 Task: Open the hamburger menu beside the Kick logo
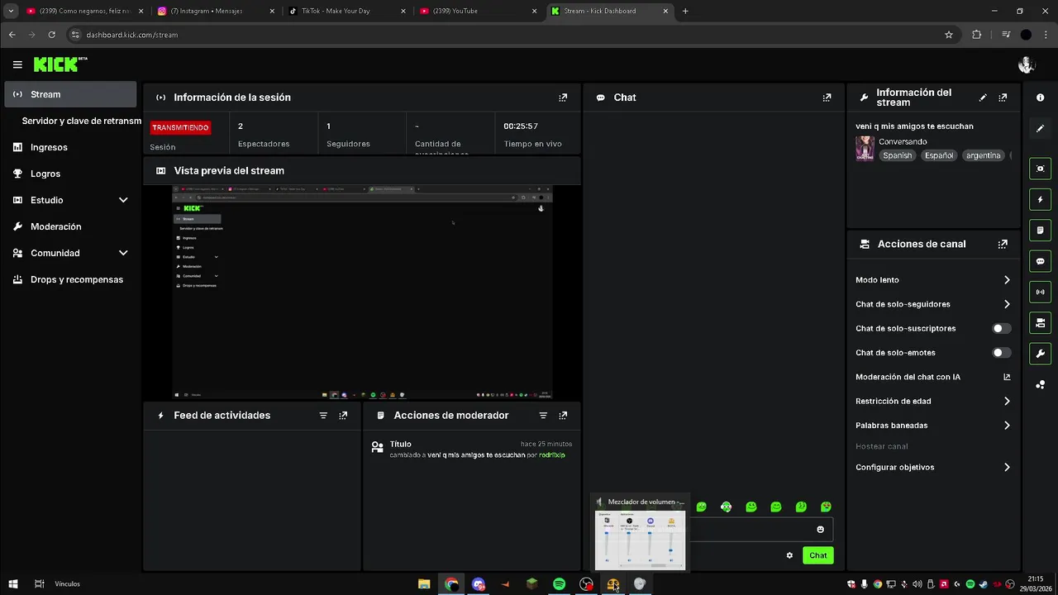tap(17, 64)
